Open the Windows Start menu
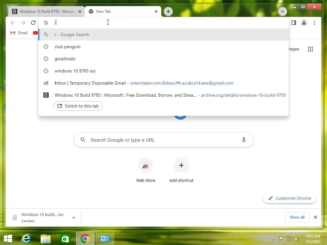This screenshot has height=245, width=327. click(x=8, y=239)
